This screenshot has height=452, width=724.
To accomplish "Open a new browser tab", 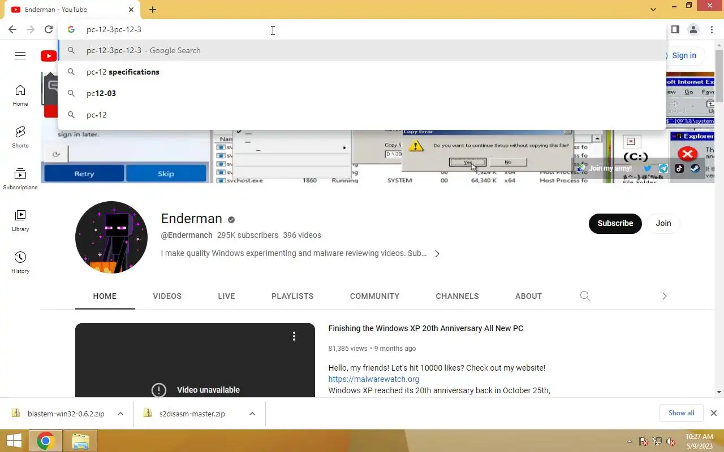I will click(x=153, y=10).
